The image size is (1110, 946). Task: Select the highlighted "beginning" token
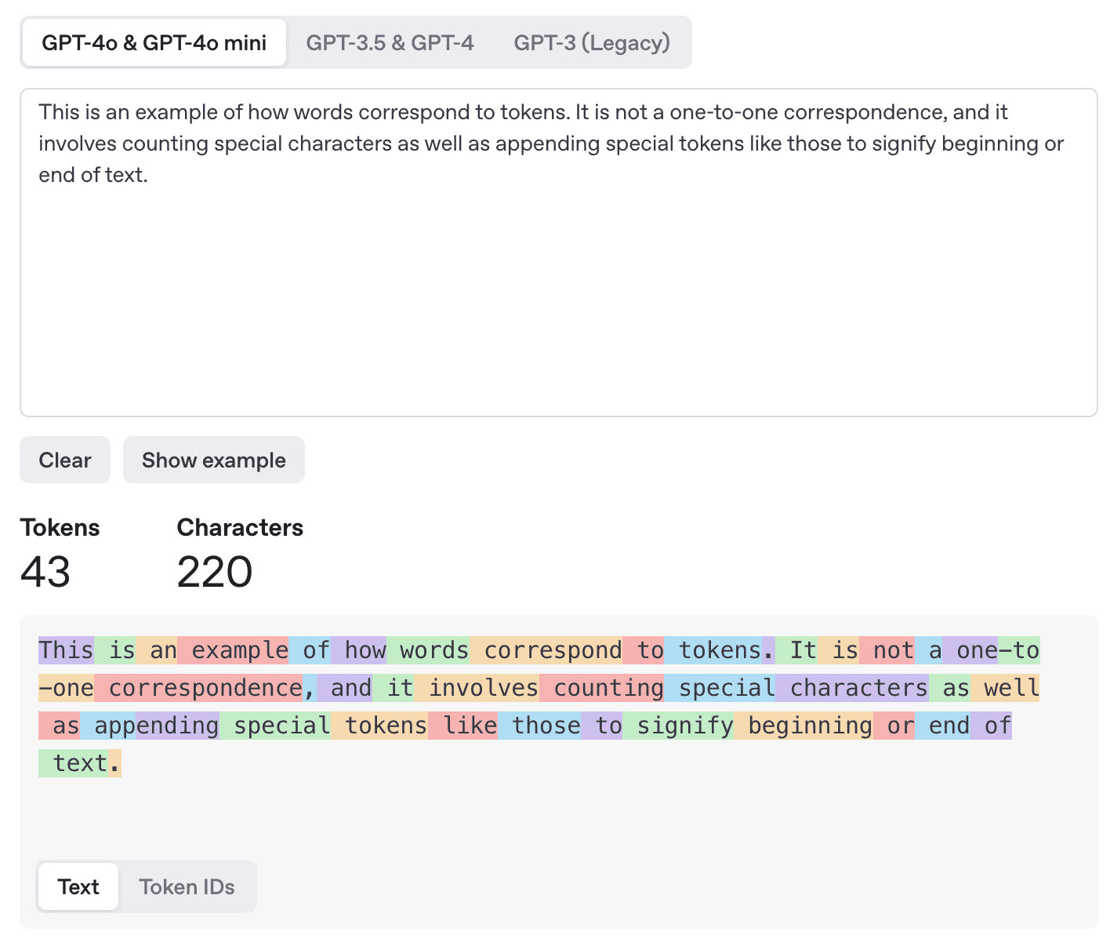tap(803, 726)
